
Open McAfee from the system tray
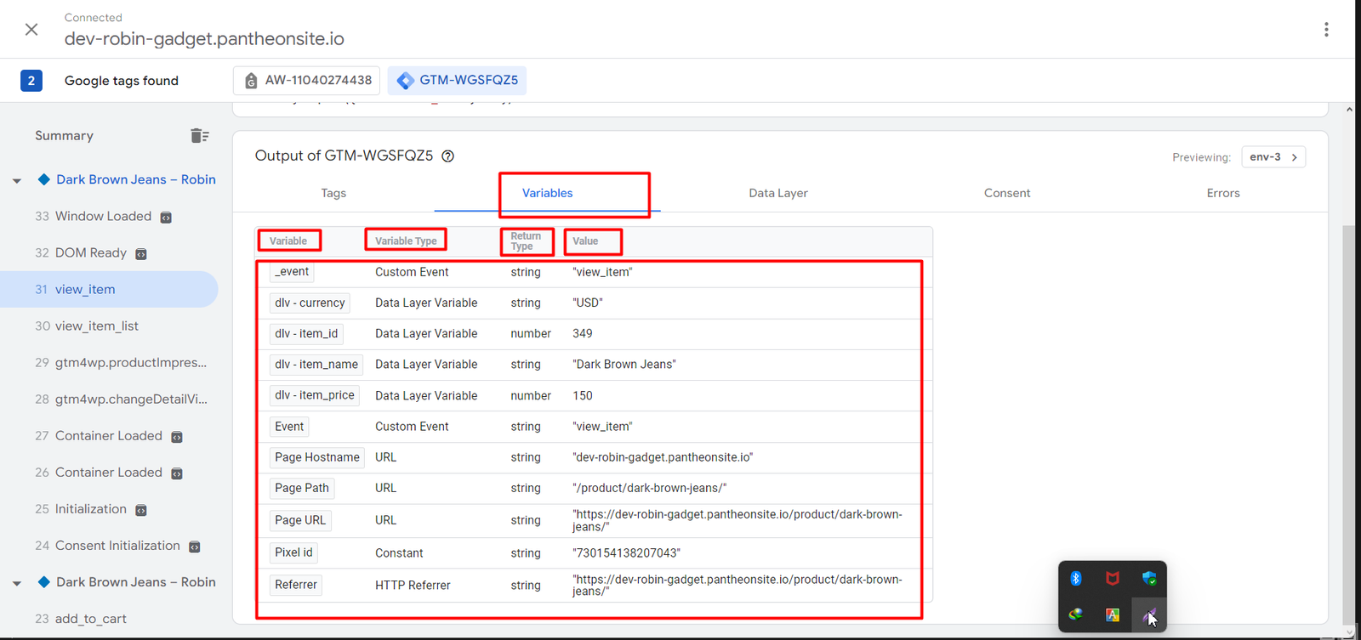pyautogui.click(x=1112, y=579)
